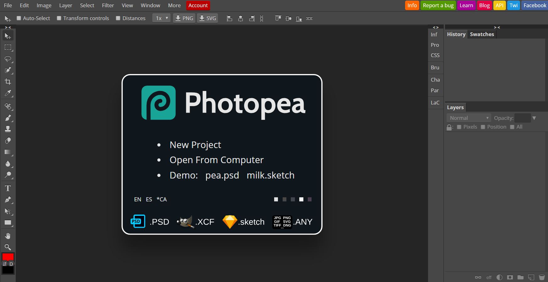This screenshot has width=548, height=282.
Task: Open layer effects via the eff icon
Action: (489, 277)
